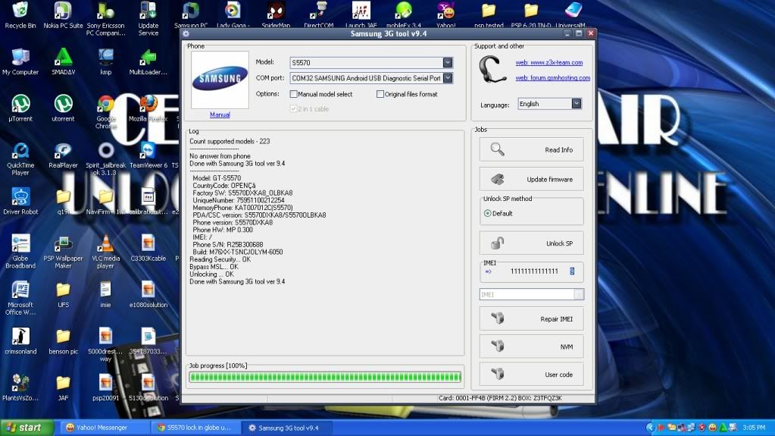
Task: Click the User code button
Action: pos(531,374)
